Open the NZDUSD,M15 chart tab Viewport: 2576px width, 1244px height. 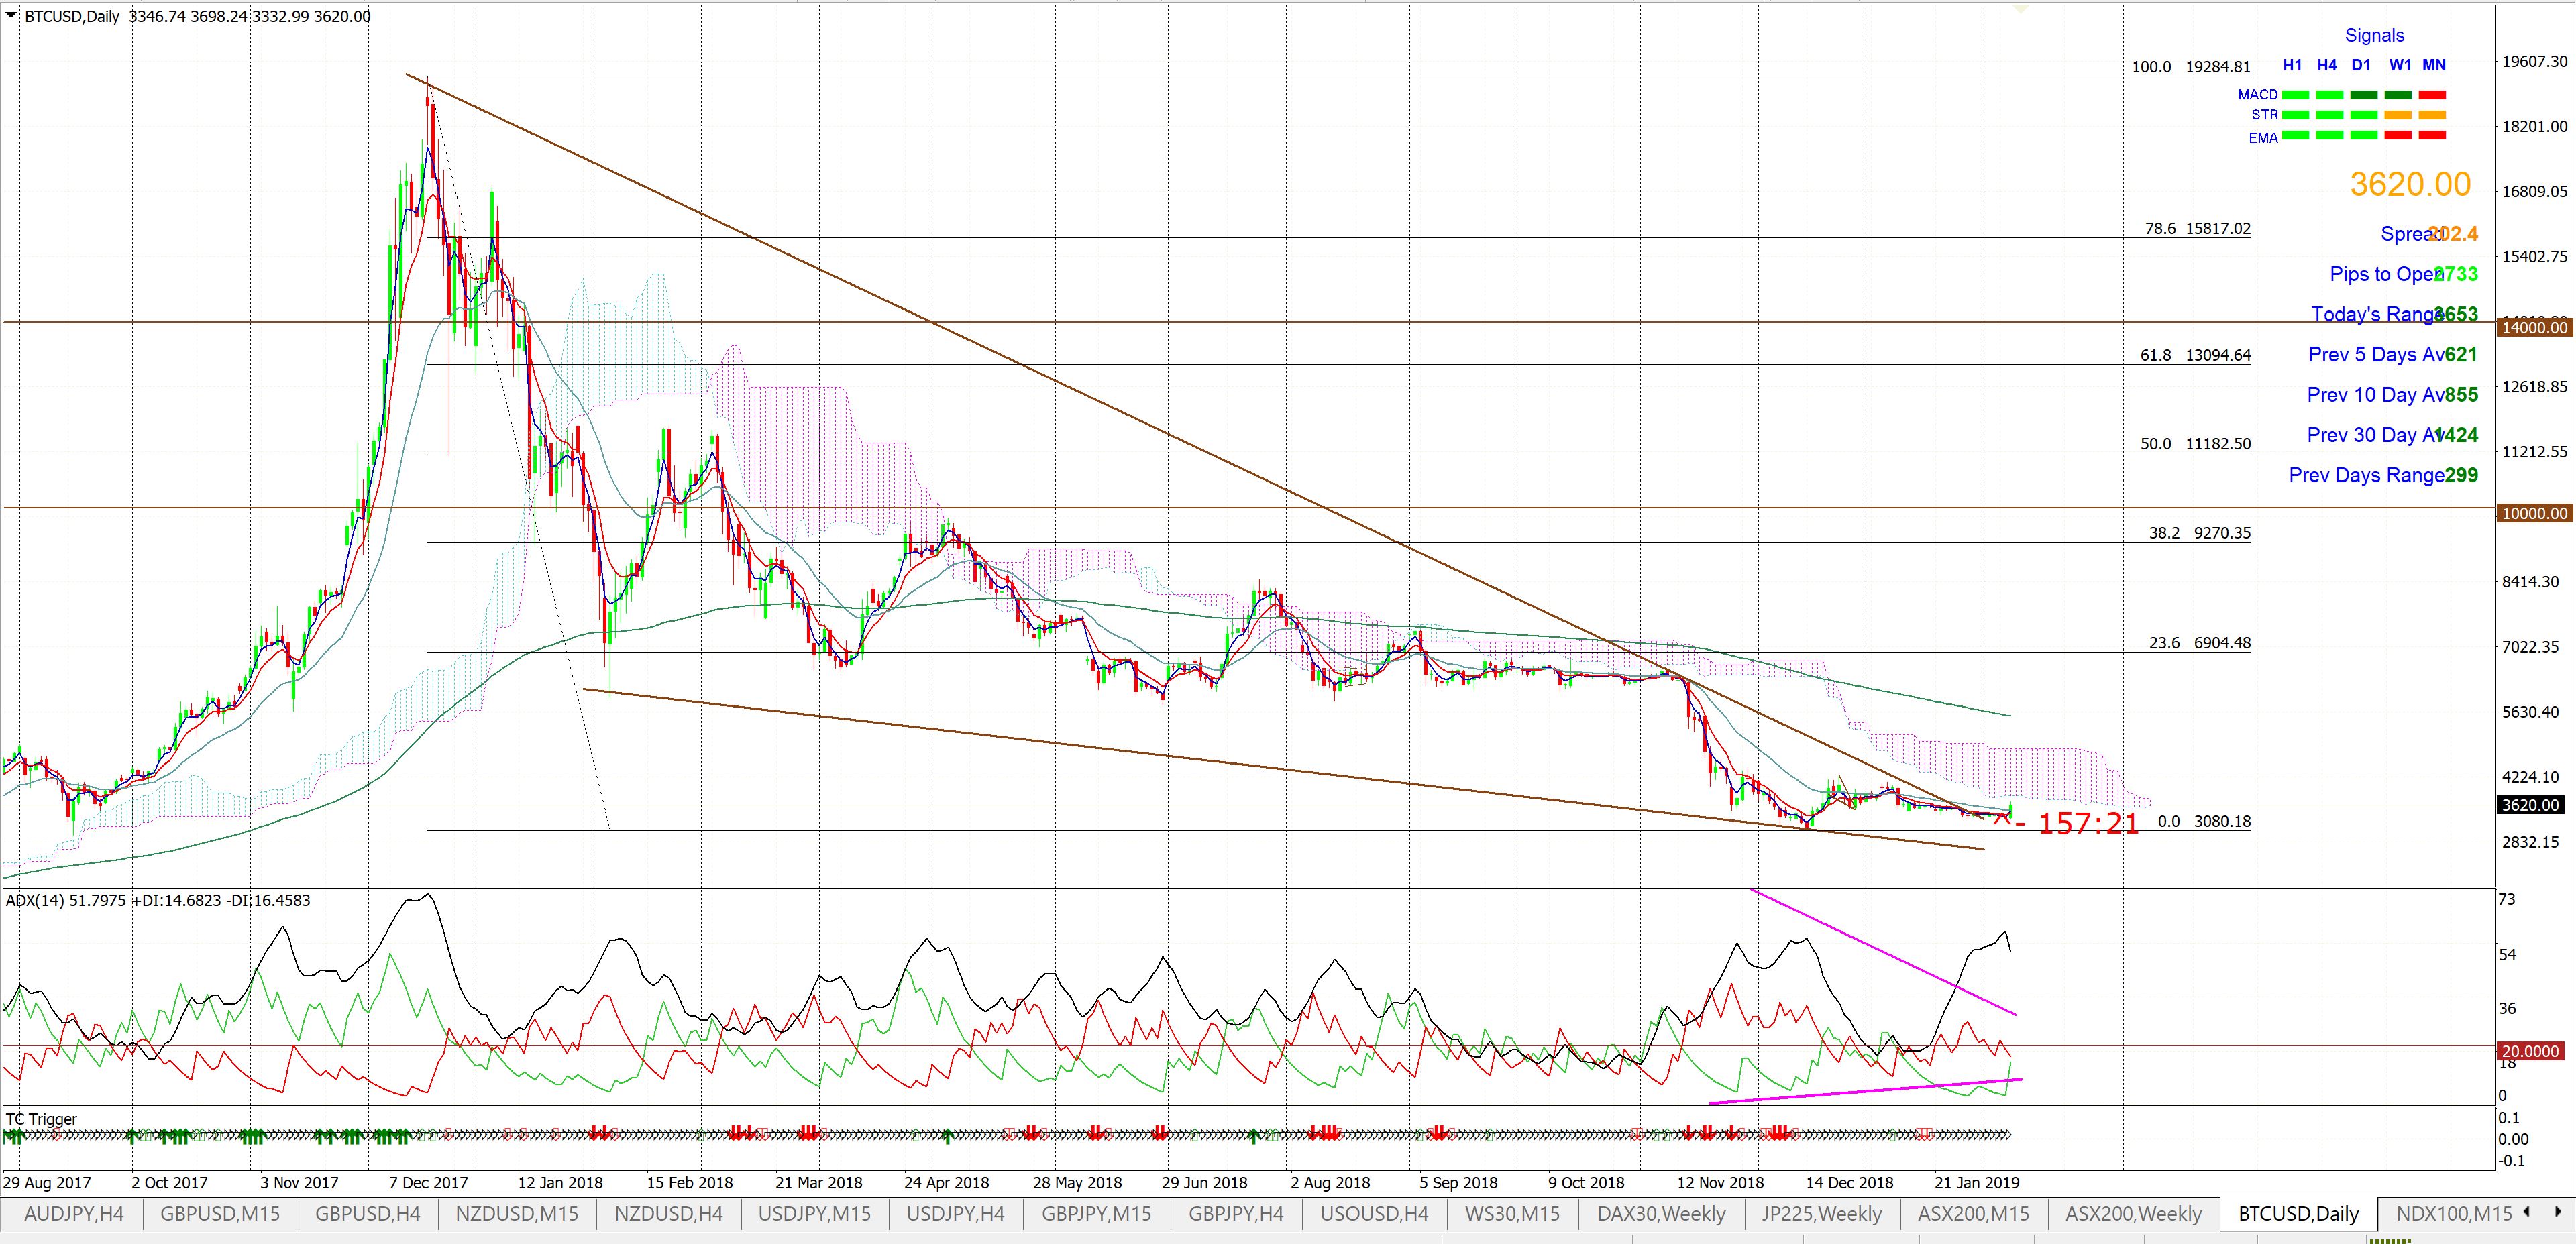pyautogui.click(x=516, y=1214)
